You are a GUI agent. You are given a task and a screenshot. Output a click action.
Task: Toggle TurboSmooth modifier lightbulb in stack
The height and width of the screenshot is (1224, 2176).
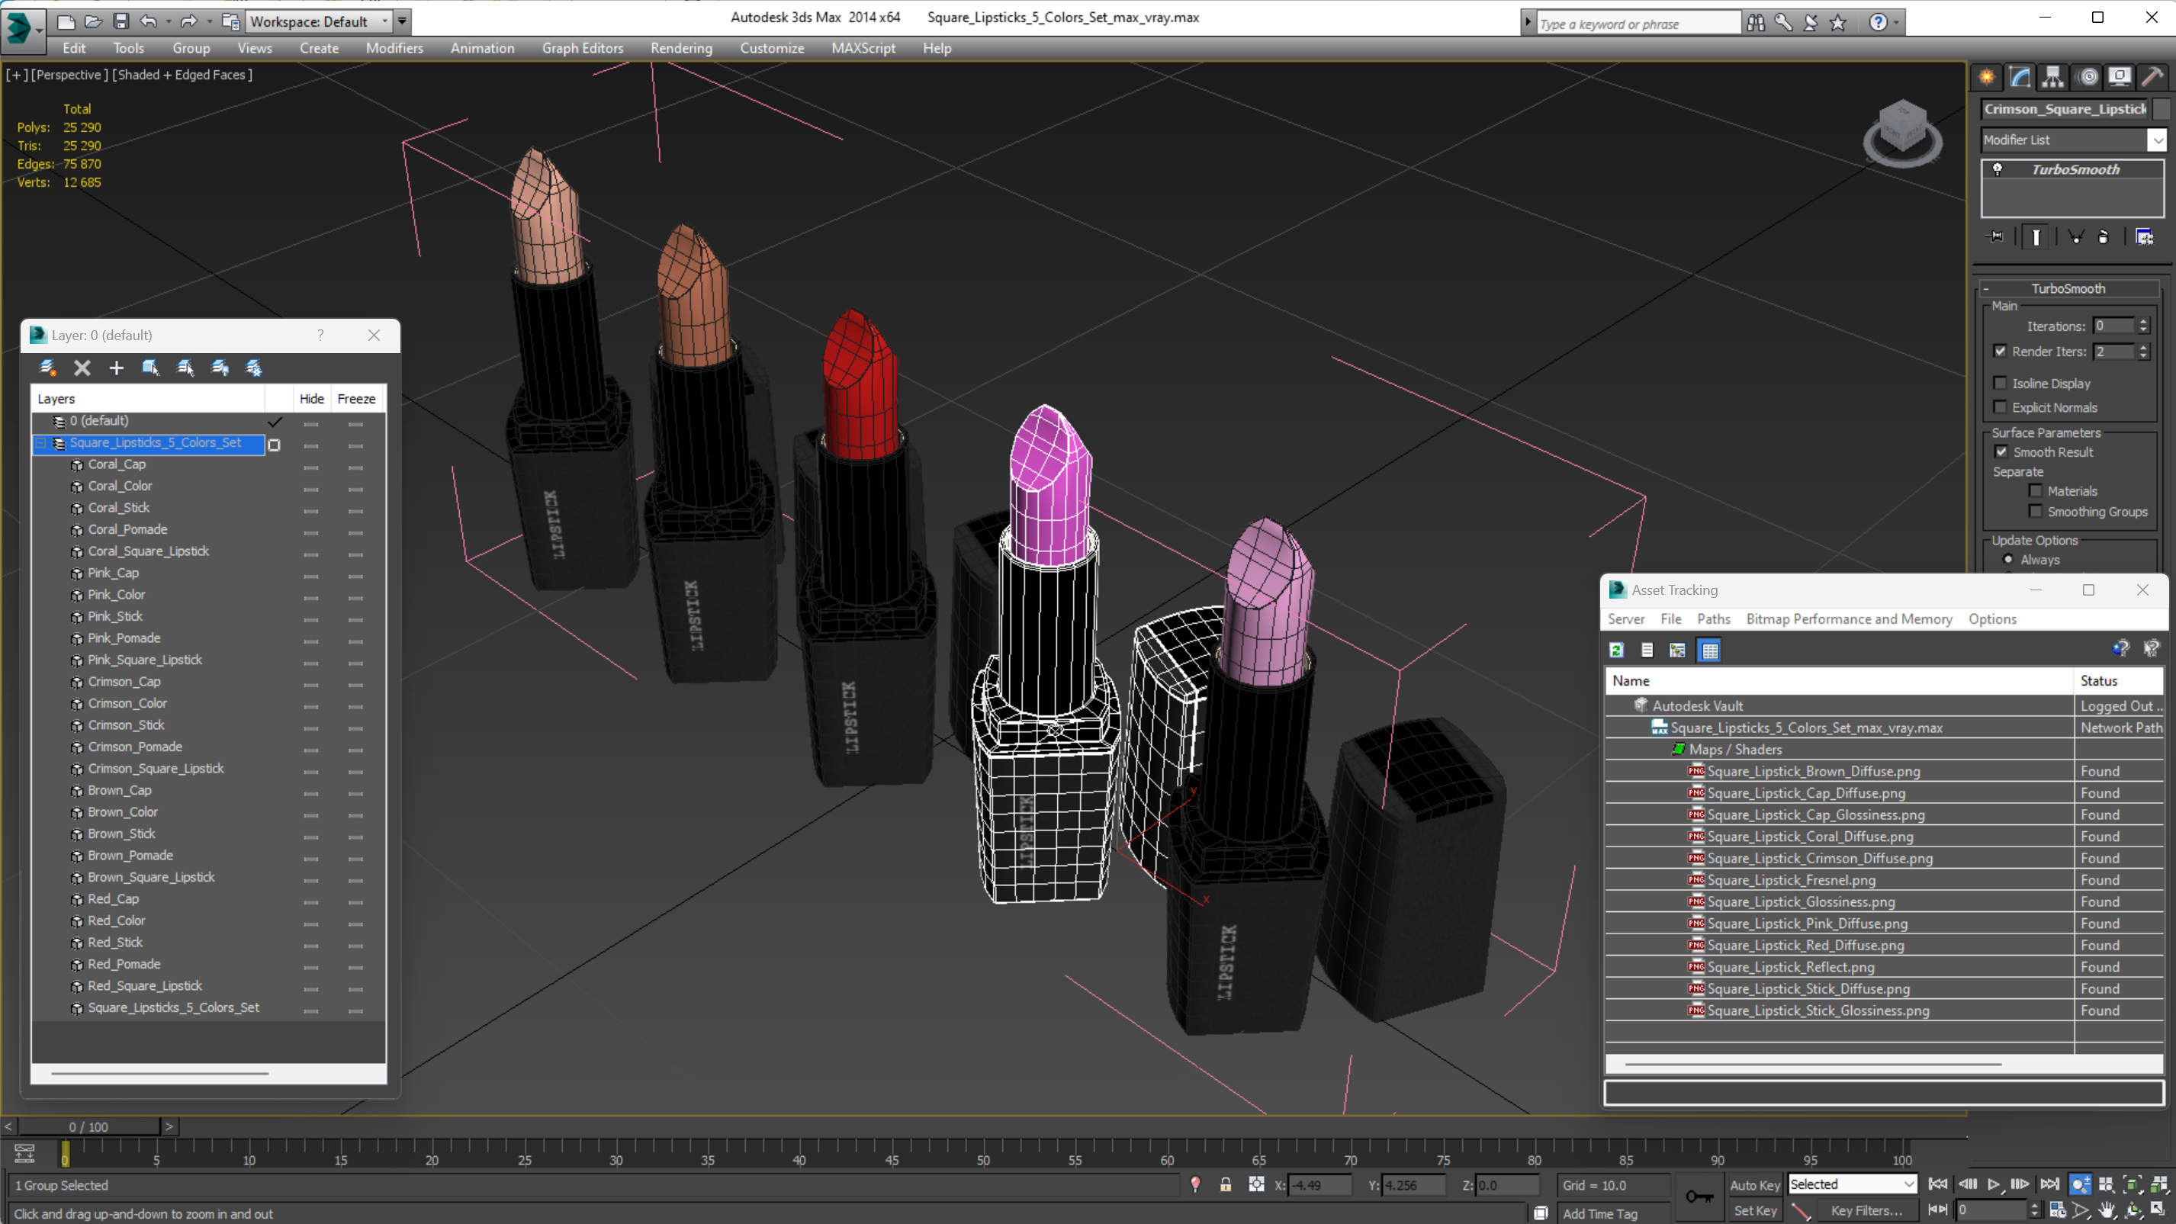pyautogui.click(x=1997, y=169)
